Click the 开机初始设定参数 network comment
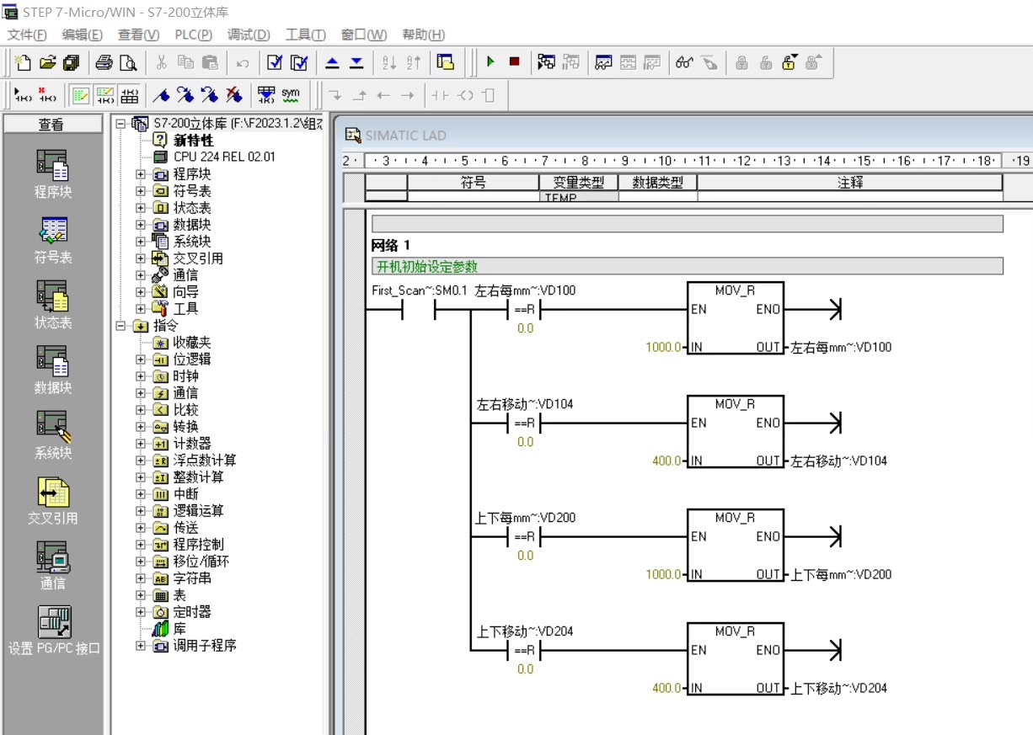 pyautogui.click(x=687, y=267)
